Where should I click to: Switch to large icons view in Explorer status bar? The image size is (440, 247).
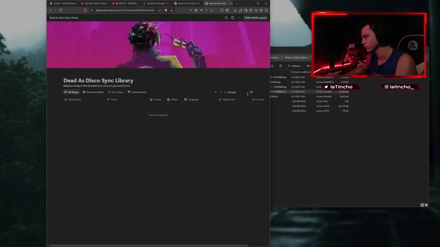[x=426, y=205]
